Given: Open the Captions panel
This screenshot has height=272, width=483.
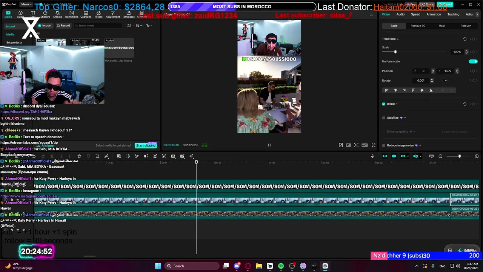Looking at the screenshot, I should [86, 14].
